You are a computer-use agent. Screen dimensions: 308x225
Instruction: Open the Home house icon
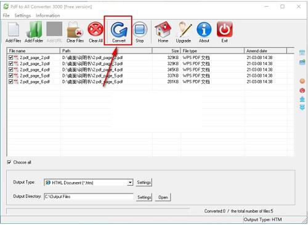[163, 30]
